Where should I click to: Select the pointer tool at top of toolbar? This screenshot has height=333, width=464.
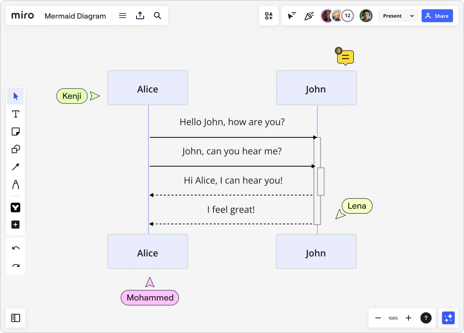(x=15, y=96)
